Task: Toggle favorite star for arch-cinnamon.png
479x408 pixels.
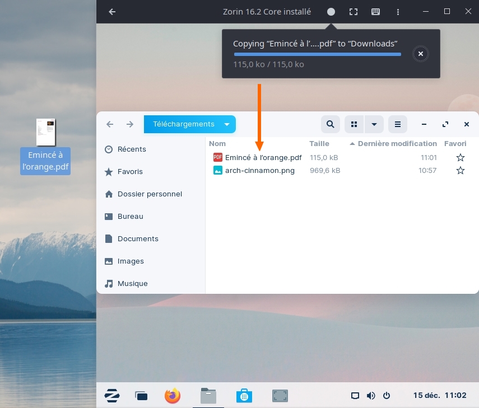Action: (460, 171)
